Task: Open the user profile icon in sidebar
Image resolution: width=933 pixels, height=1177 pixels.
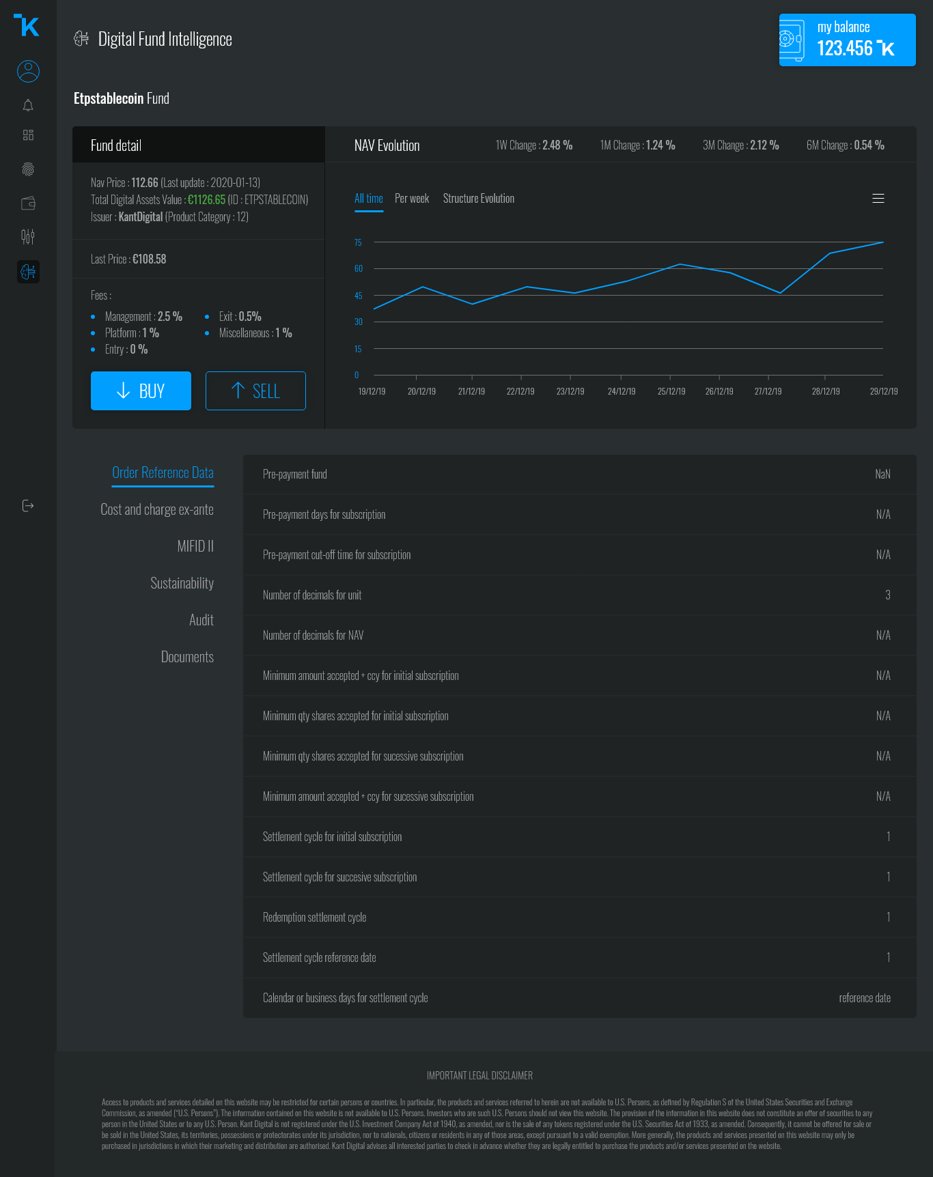Action: pyautogui.click(x=28, y=71)
